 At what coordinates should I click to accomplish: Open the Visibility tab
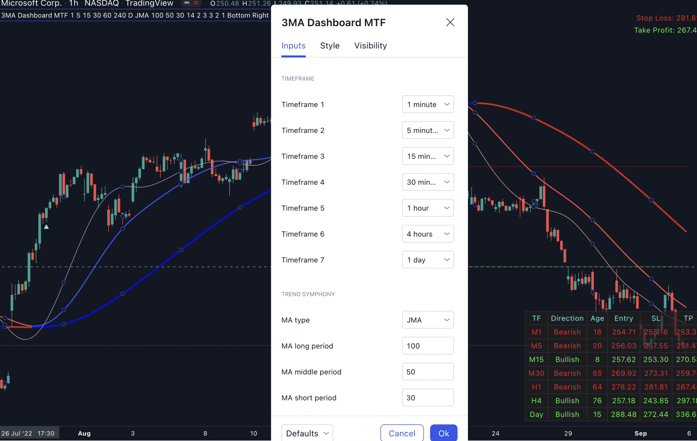[370, 45]
